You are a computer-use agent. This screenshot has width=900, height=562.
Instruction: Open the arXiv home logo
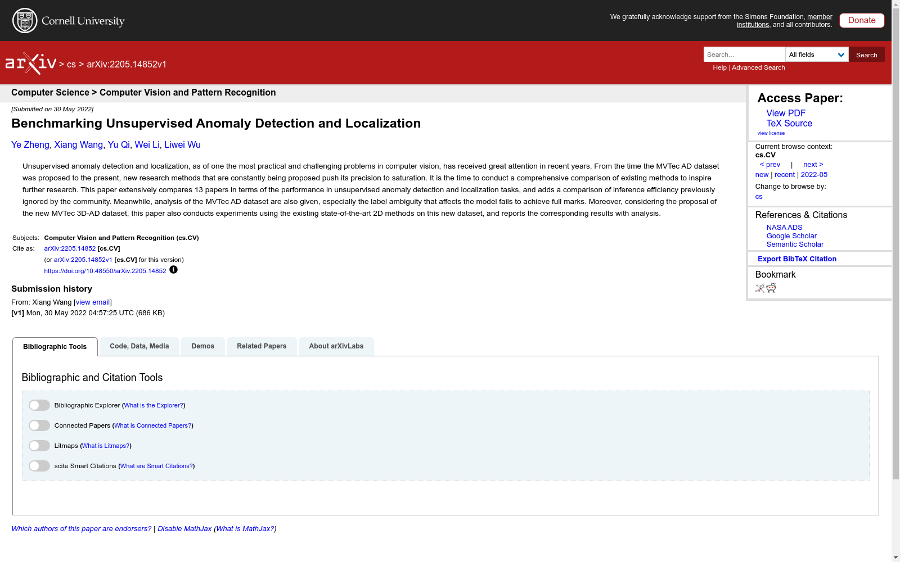(x=31, y=64)
